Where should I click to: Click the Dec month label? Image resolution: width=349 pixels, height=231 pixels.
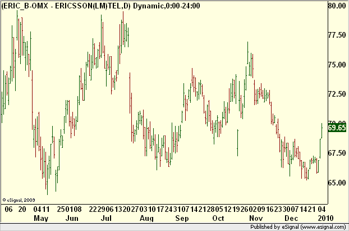coord(291,218)
